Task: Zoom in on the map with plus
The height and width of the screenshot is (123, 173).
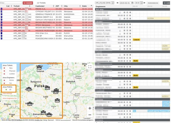Action: 90,108
